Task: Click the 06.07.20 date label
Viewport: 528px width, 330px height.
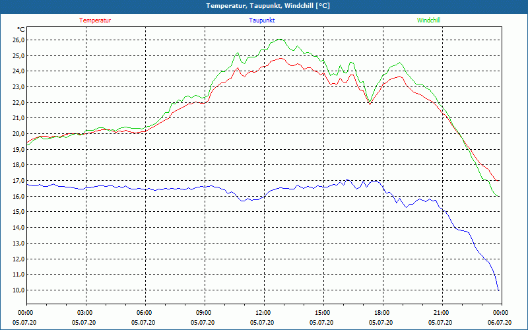Action: tap(500, 322)
